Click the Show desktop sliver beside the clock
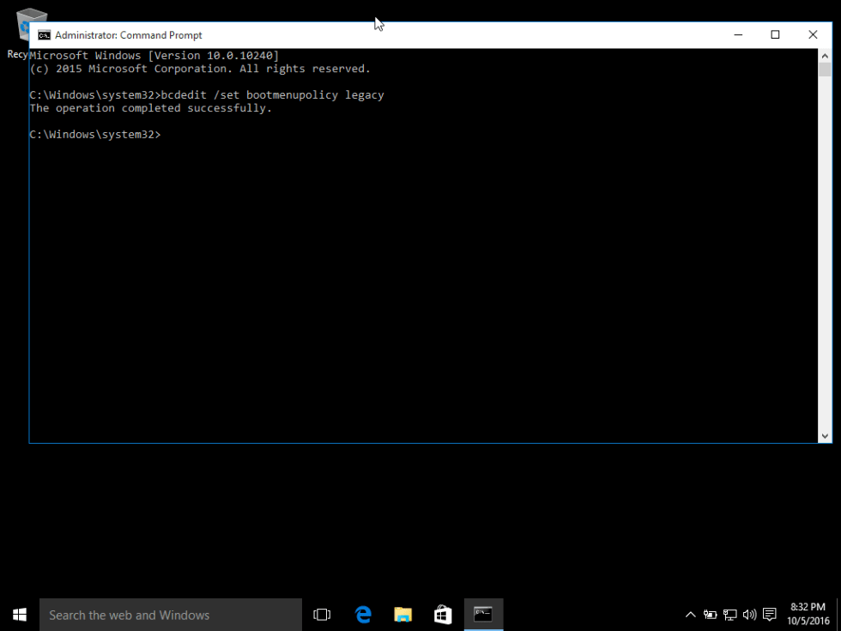841x631 pixels. tap(838, 615)
